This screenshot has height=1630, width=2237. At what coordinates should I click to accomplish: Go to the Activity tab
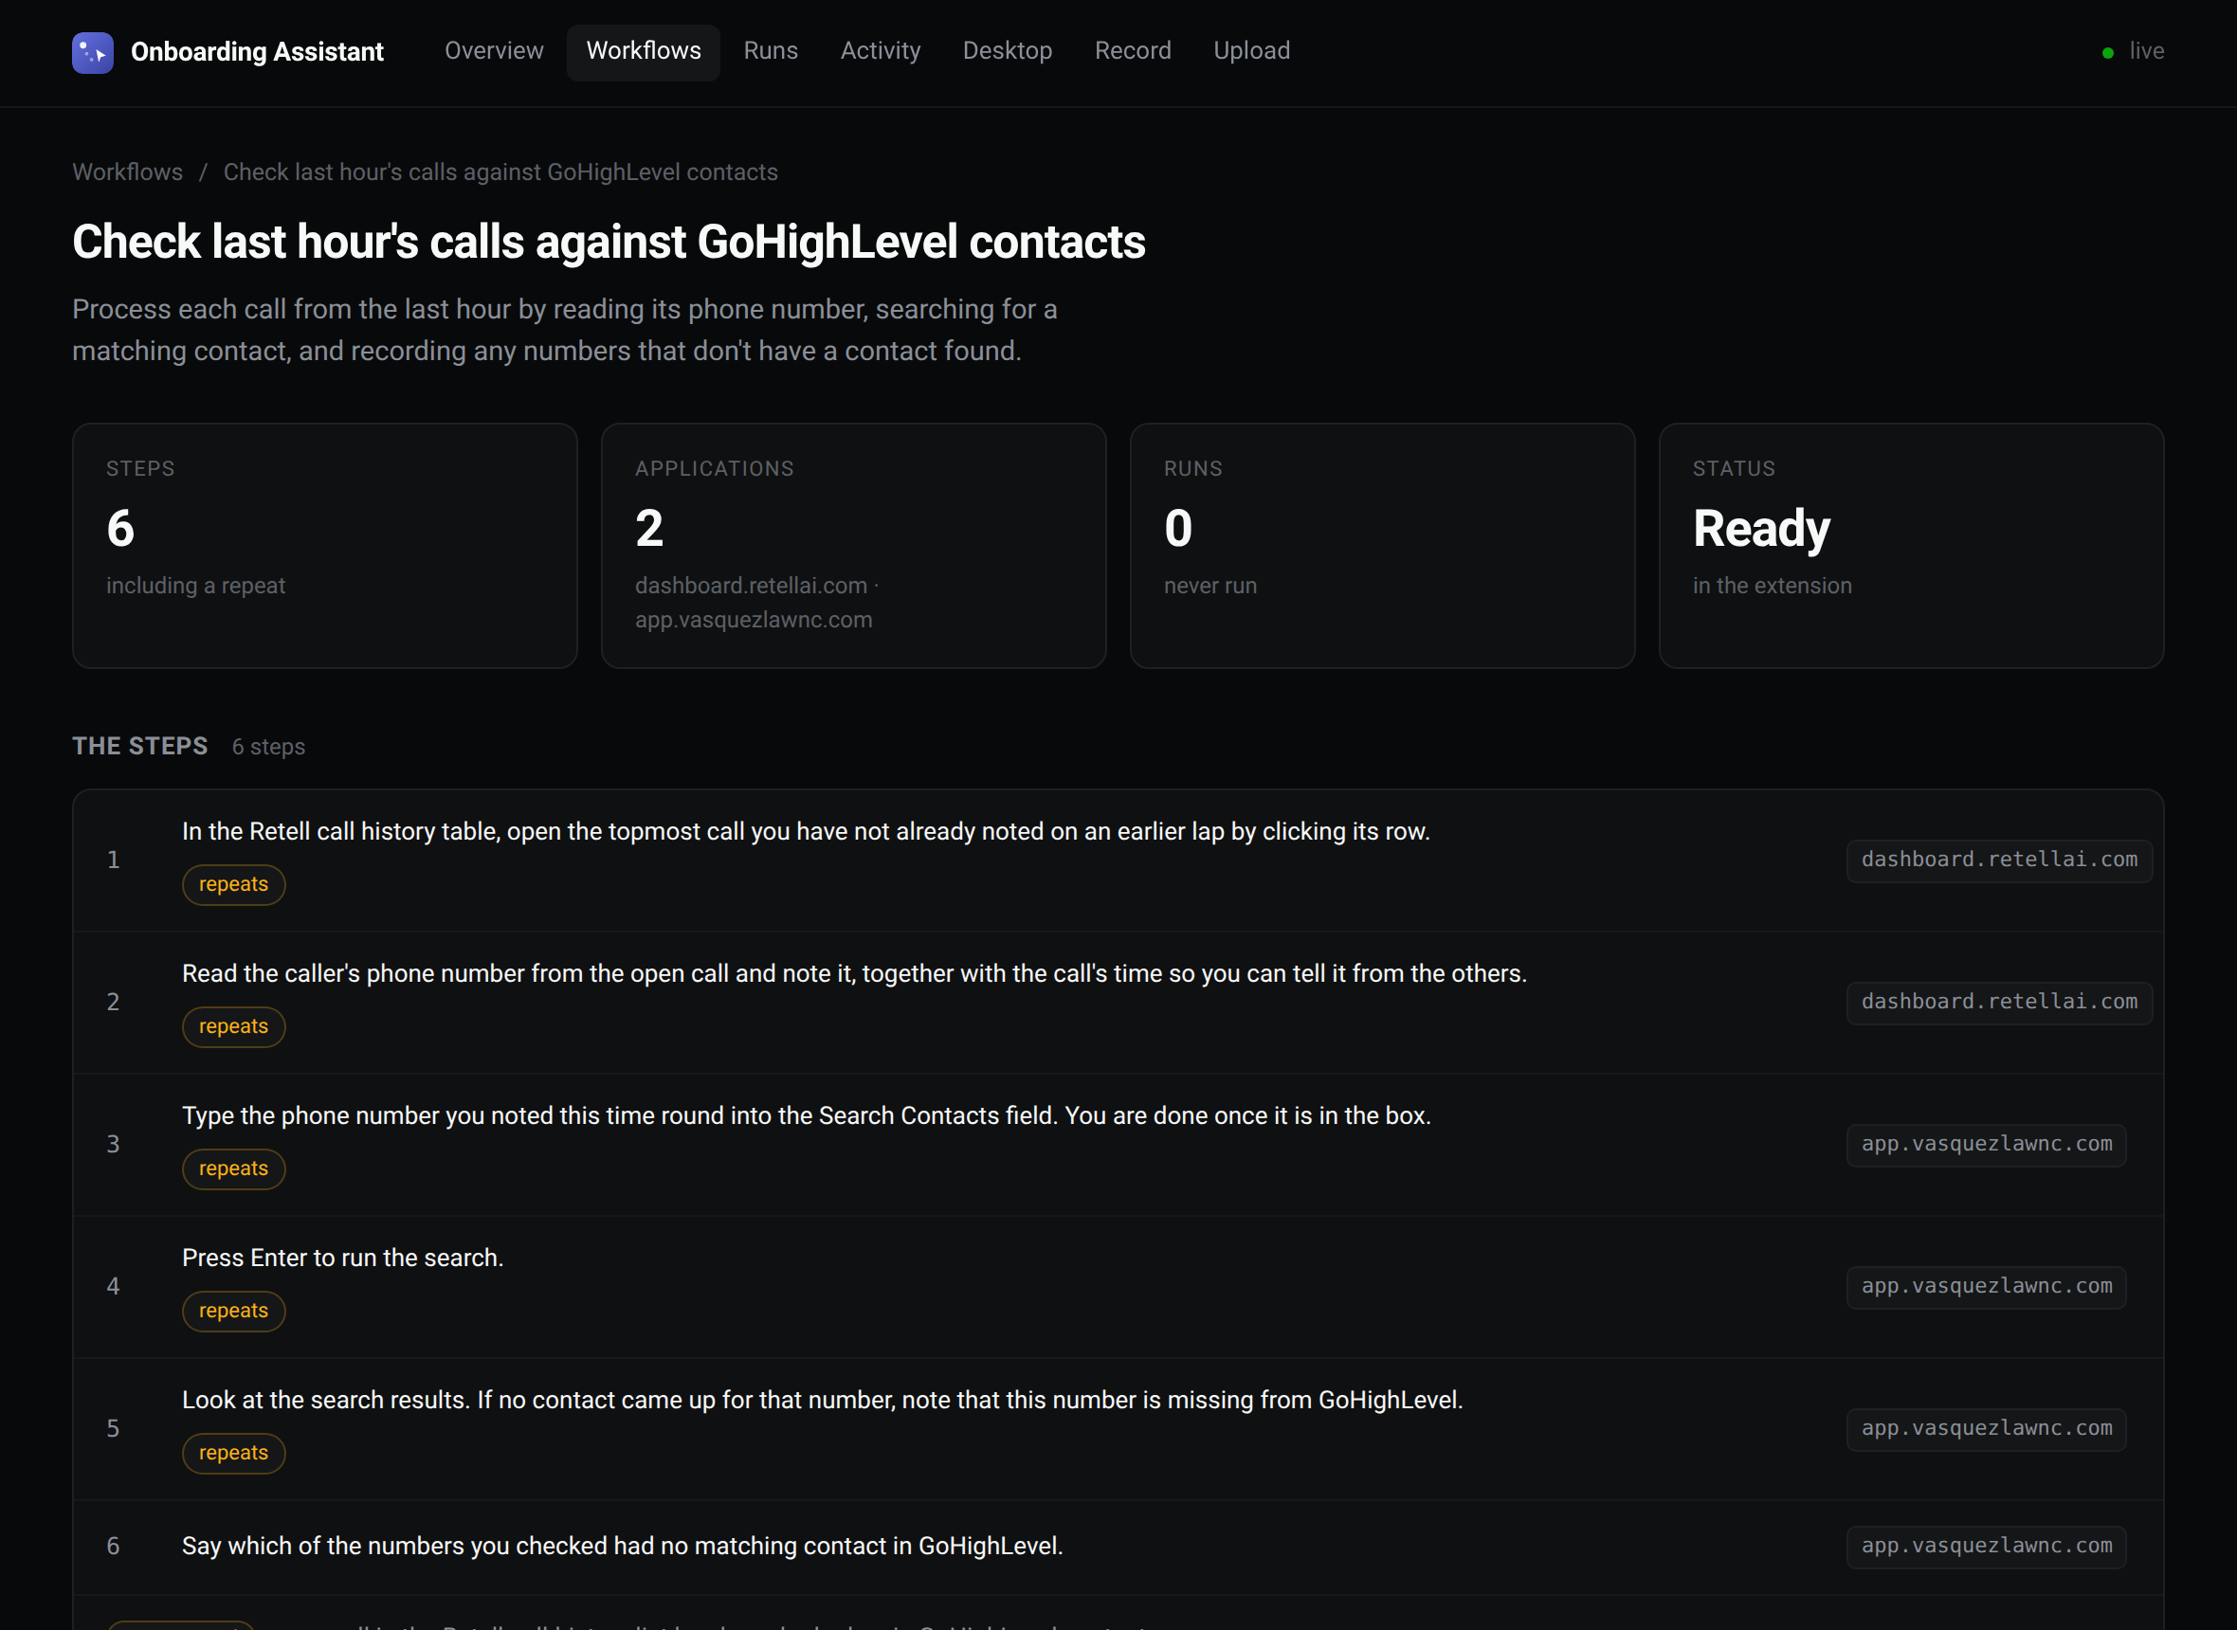coord(880,51)
